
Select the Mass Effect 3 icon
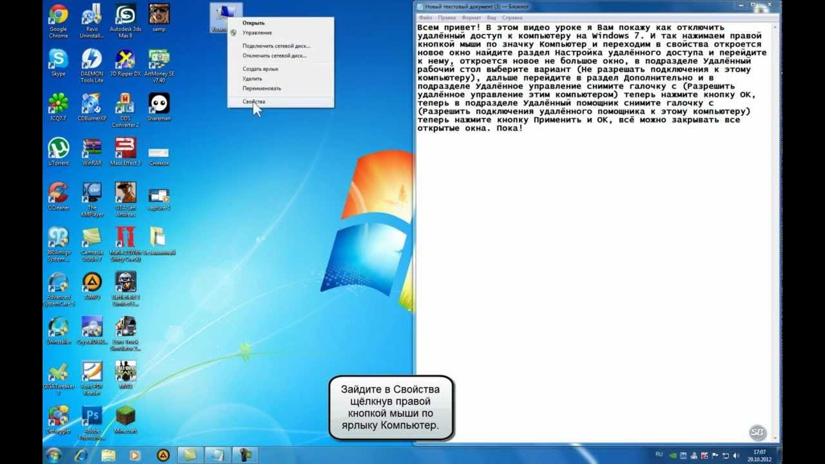click(125, 151)
